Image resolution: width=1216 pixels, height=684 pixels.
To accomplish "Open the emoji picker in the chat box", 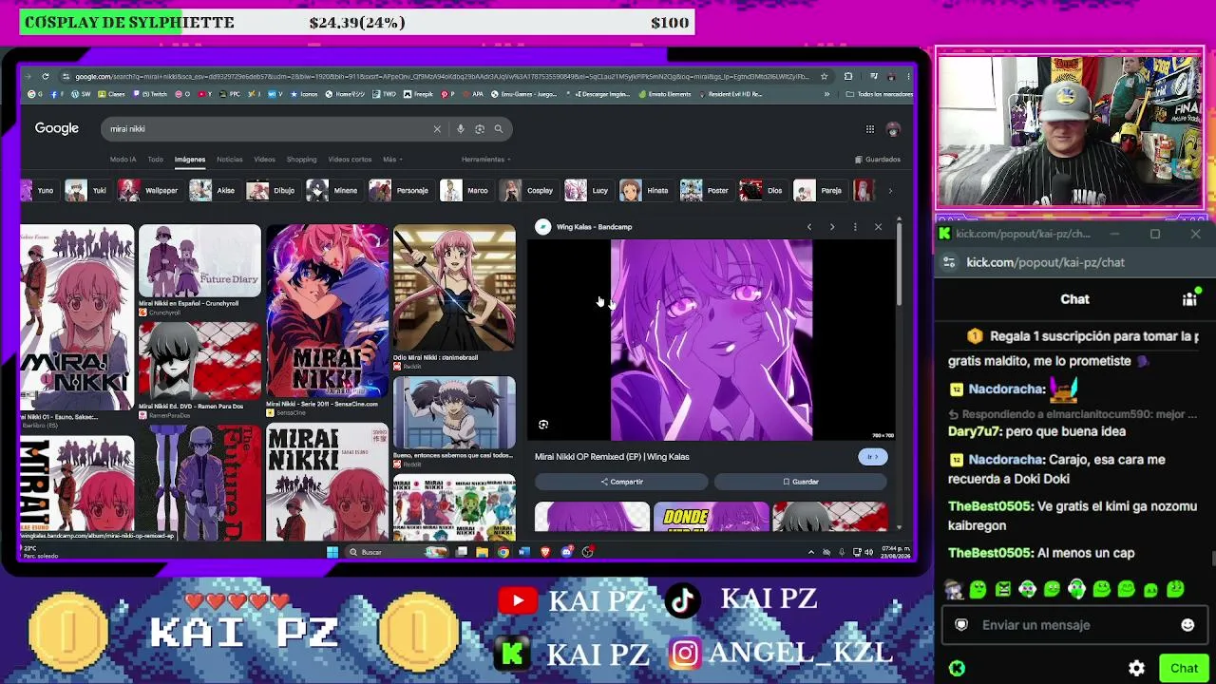I will pyautogui.click(x=1187, y=625).
